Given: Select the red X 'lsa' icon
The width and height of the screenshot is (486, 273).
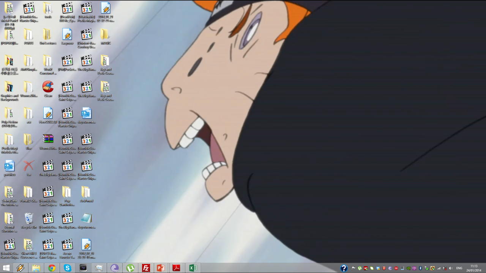Looking at the screenshot, I should coord(28,168).
